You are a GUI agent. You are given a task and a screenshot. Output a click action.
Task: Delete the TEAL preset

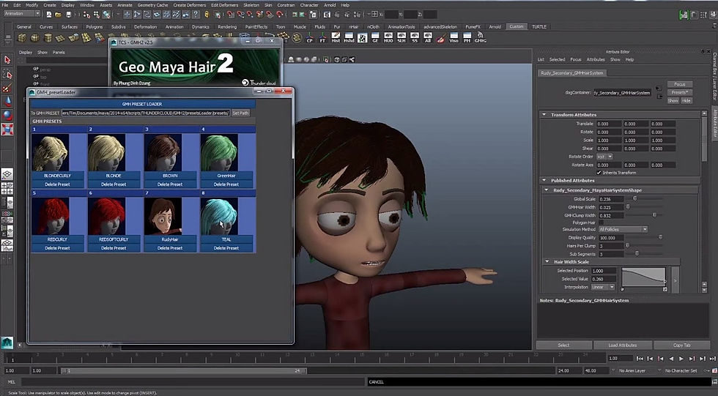click(x=226, y=248)
